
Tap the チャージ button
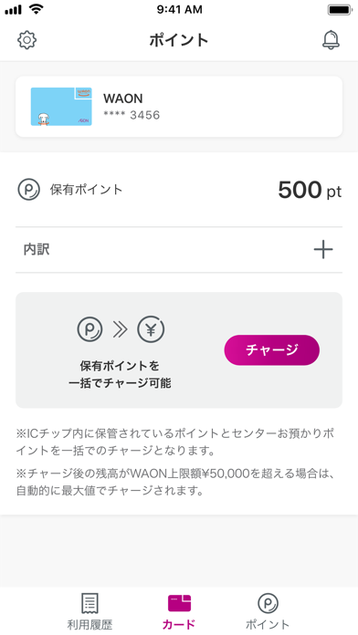[x=271, y=350]
